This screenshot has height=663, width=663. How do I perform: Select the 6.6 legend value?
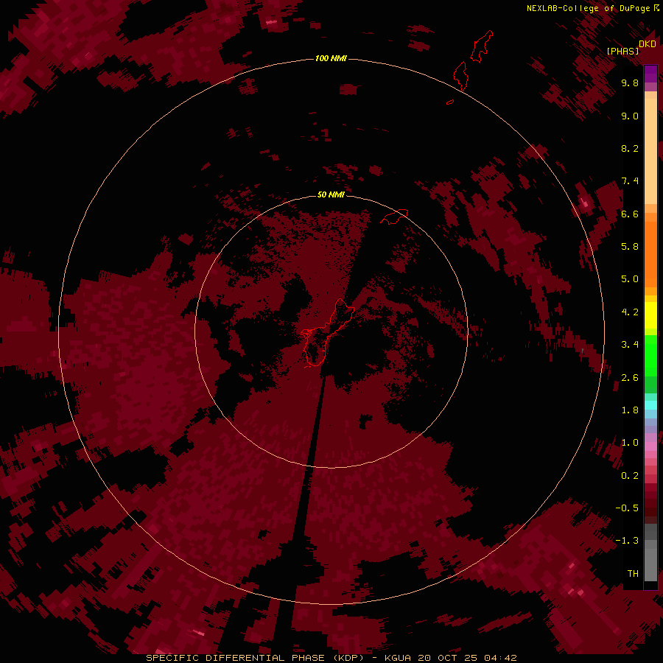pyautogui.click(x=630, y=214)
